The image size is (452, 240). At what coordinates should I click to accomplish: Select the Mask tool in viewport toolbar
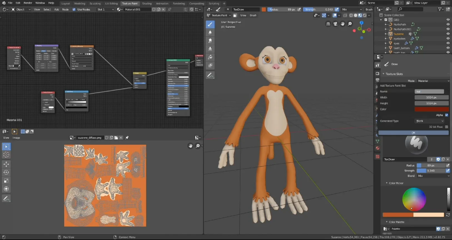(x=210, y=65)
